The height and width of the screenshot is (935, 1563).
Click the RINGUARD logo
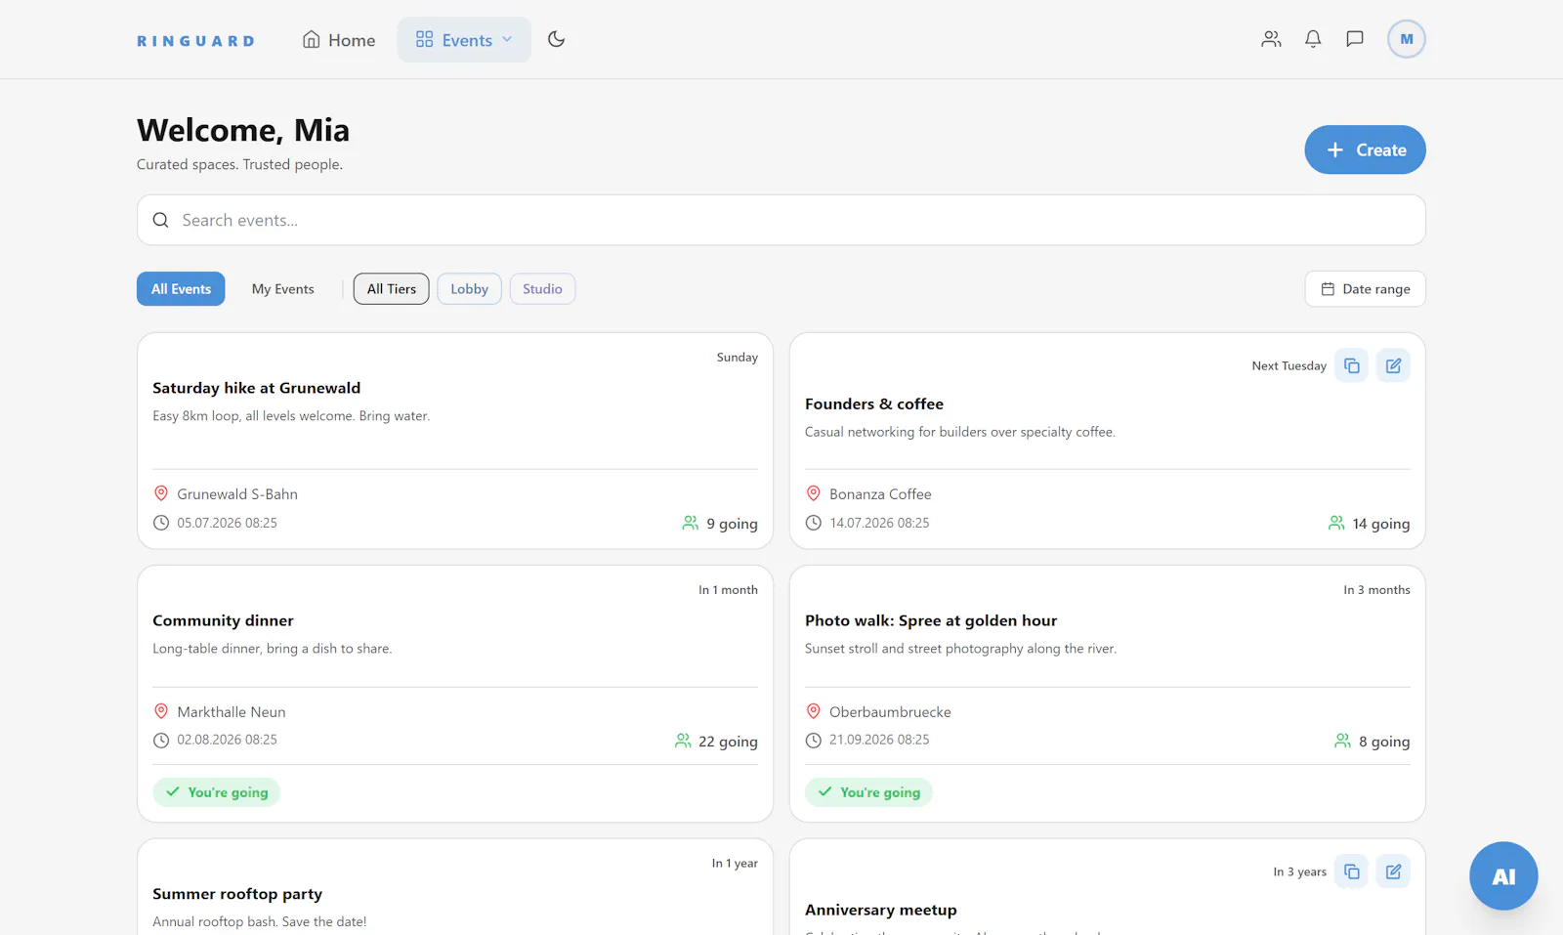195,41
